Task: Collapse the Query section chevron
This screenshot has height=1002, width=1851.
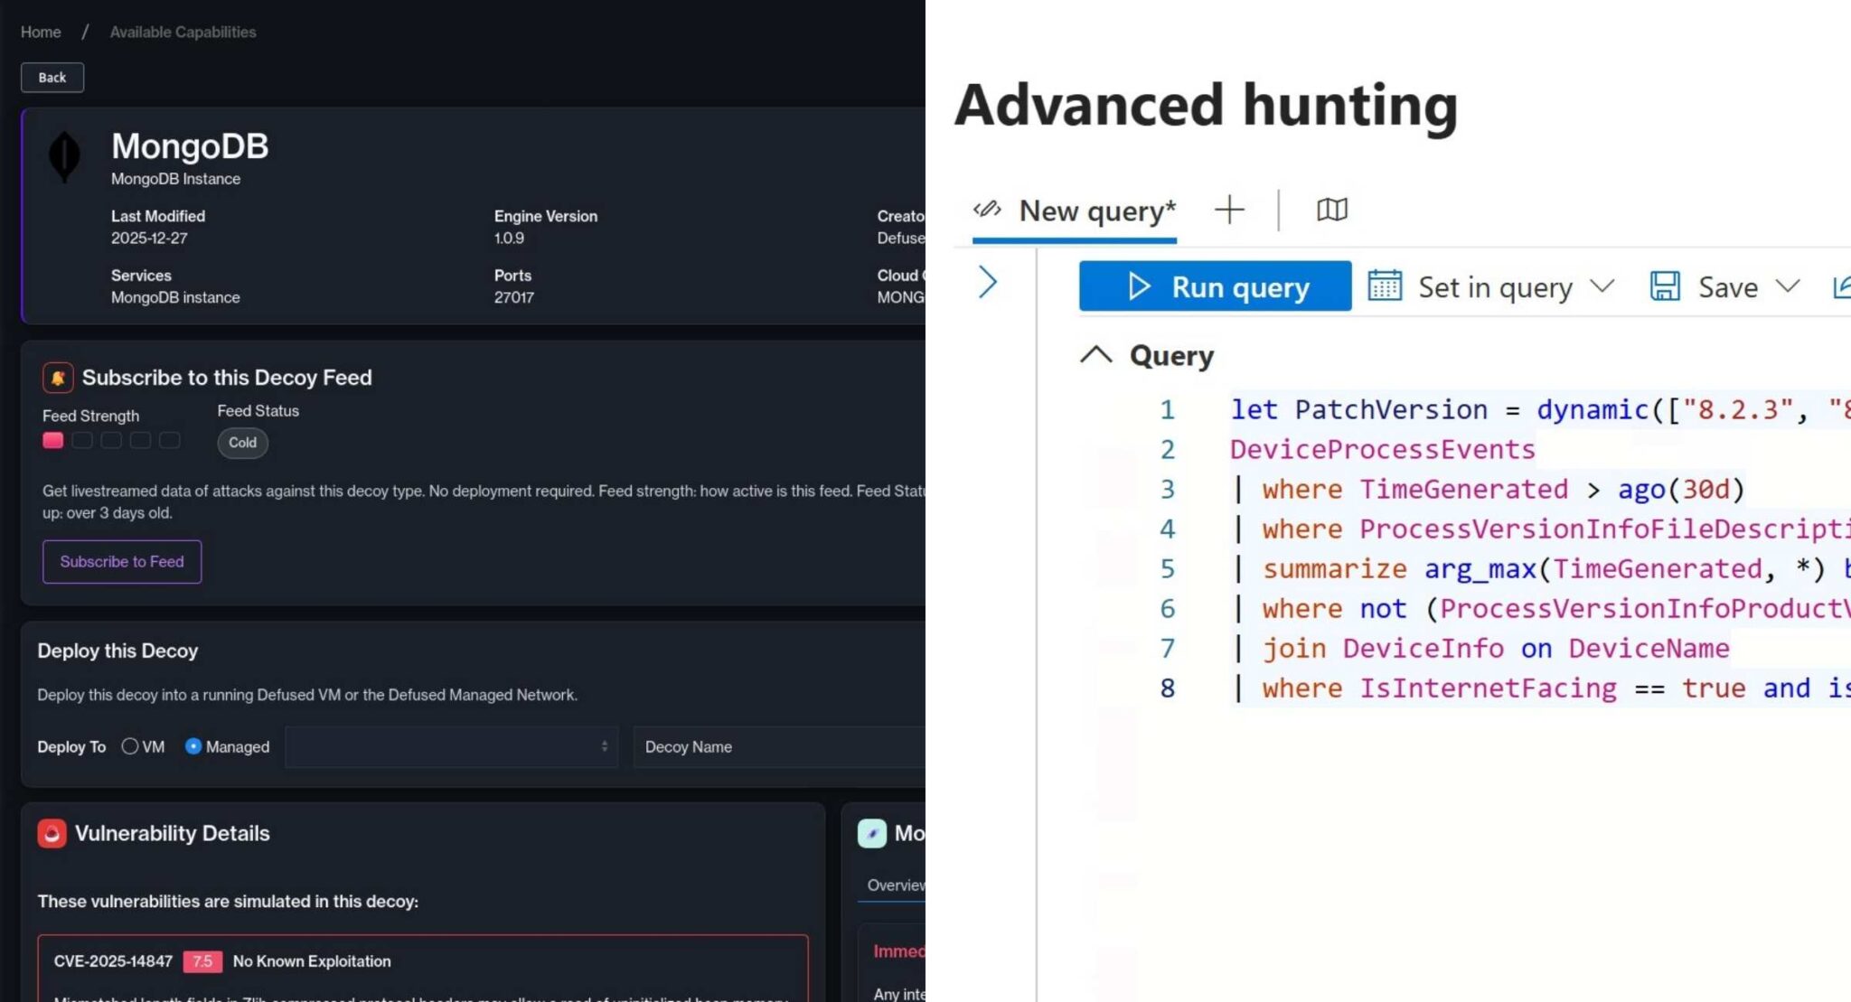Action: (1096, 354)
